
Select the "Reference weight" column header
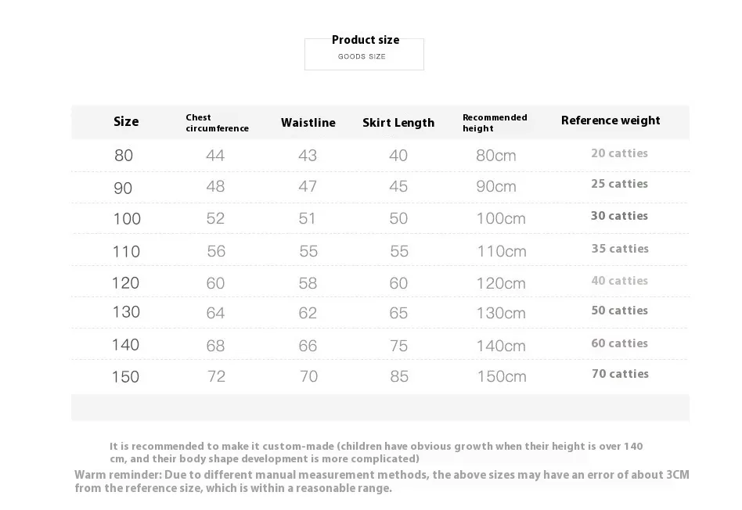pos(611,120)
